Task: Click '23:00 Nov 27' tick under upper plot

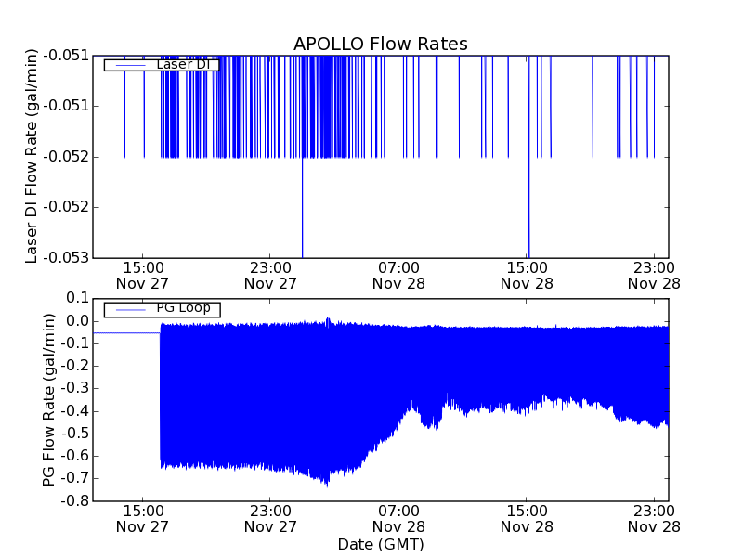Action: pyautogui.click(x=270, y=276)
